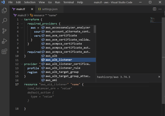165x116 pixels.
Task: Collapse the aws block on line 3
Action: pos(22,28)
